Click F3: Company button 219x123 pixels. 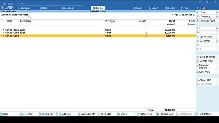point(206,16)
